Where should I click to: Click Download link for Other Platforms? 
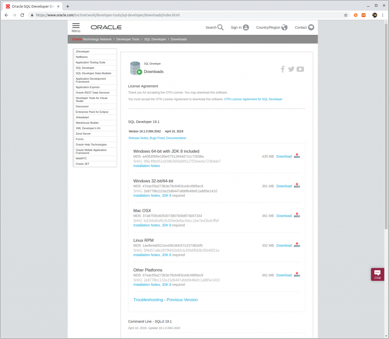point(284,275)
